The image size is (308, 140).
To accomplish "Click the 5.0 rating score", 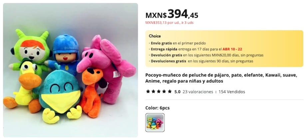I will [x=177, y=92].
